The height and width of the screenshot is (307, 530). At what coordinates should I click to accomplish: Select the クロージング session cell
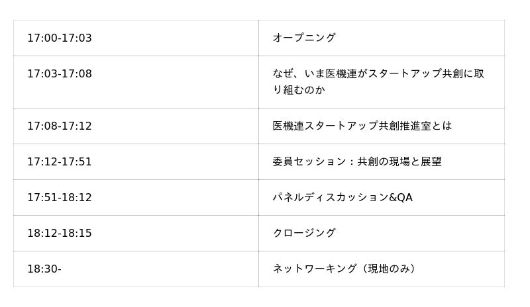coord(304,233)
